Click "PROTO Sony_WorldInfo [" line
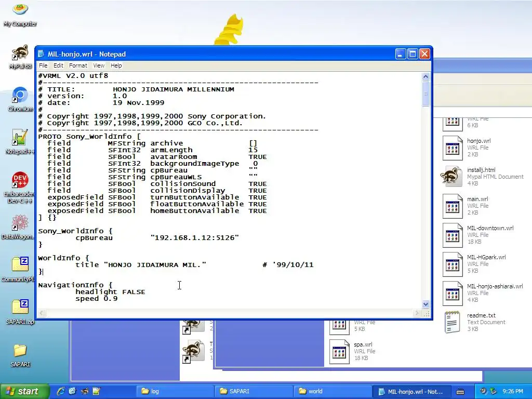Image resolution: width=532 pixels, height=399 pixels. tap(89, 137)
